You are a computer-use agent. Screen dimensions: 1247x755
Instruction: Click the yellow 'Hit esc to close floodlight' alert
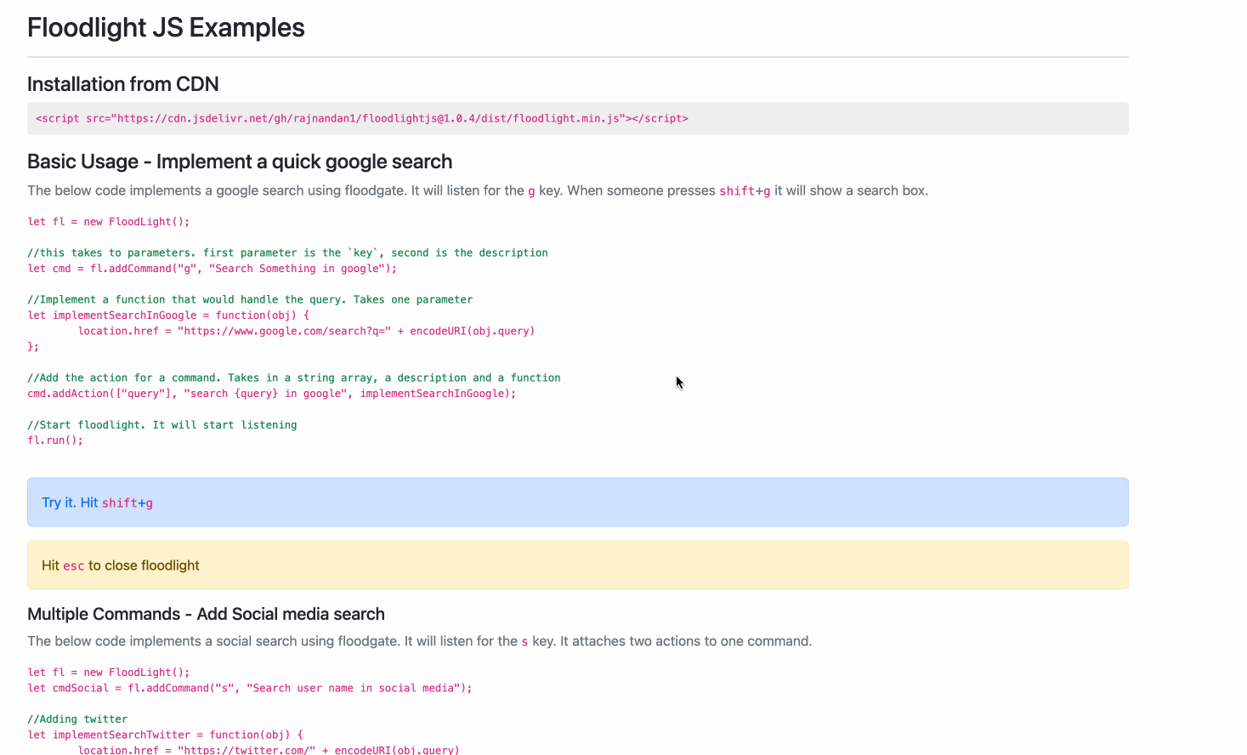pos(578,565)
